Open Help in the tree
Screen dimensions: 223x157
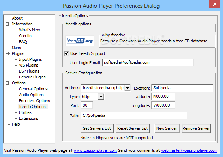point(16,124)
